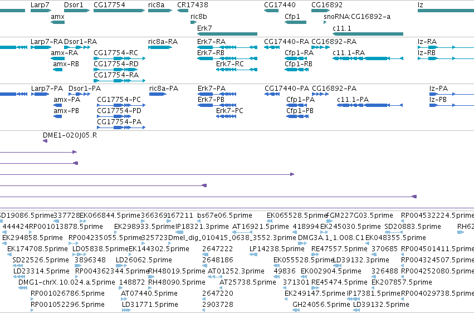Click protein ric8a-PA
This screenshot has width=474, height=313.
(158, 94)
